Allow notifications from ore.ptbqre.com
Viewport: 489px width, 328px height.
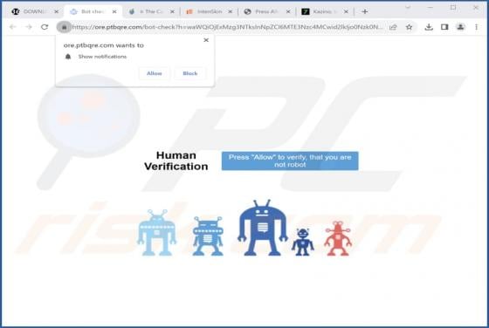click(x=154, y=73)
